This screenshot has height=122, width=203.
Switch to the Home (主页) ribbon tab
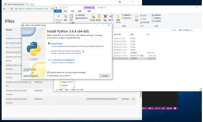click(65, 11)
